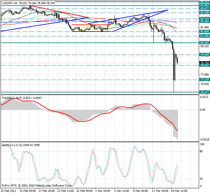Select the 80.582 support level label
The width and height of the screenshot is (210, 193).
(x=204, y=42)
